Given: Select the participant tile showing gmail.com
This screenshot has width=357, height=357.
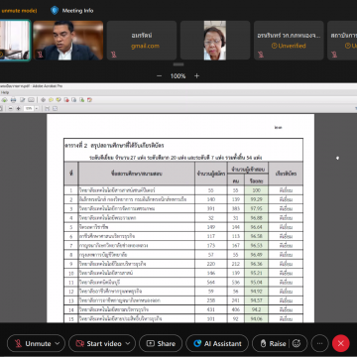Looking at the screenshot, I should click(142, 41).
